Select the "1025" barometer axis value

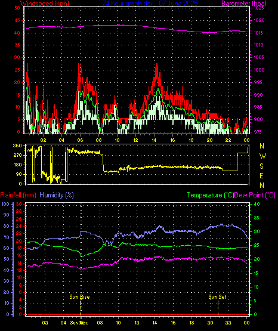tap(258, 8)
